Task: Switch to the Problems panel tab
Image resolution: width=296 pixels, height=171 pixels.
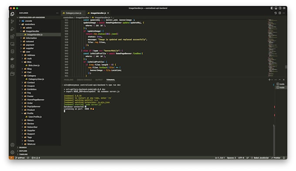Action: pyautogui.click(x=68, y=80)
